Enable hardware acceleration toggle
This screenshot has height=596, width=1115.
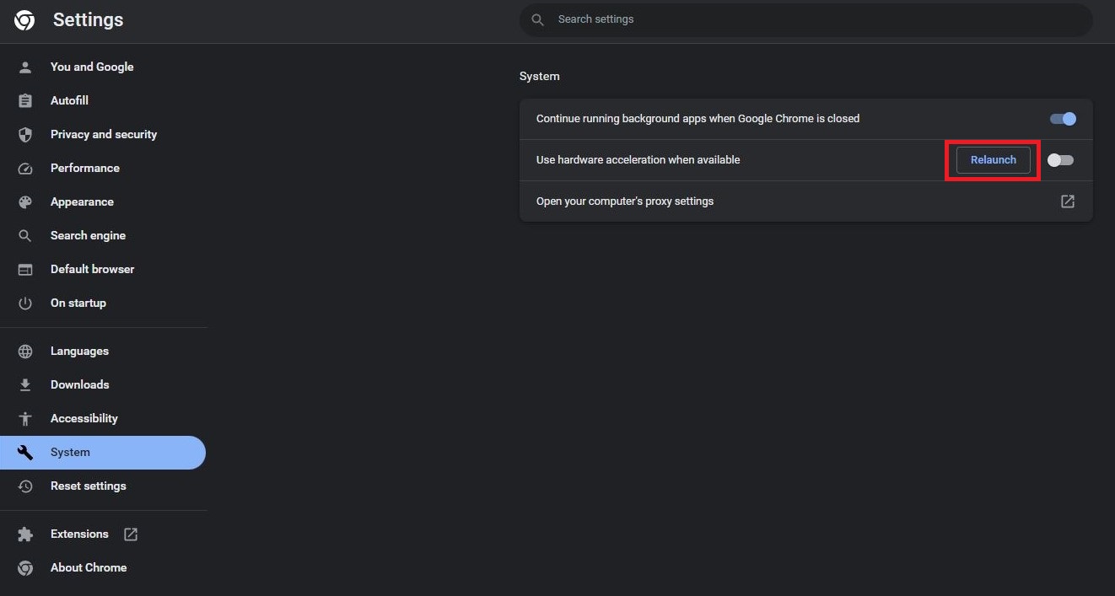(1060, 160)
